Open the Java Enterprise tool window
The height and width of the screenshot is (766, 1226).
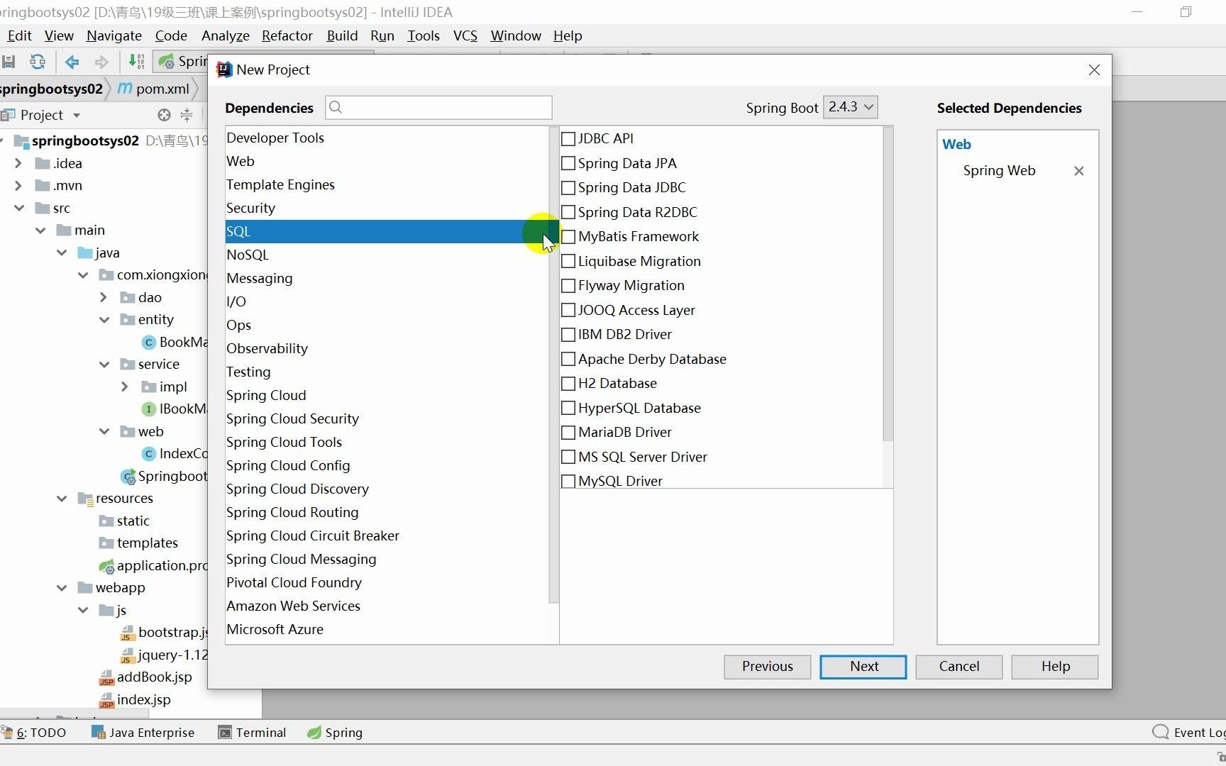143,733
